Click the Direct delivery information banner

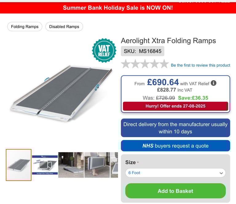pyautogui.click(x=175, y=128)
